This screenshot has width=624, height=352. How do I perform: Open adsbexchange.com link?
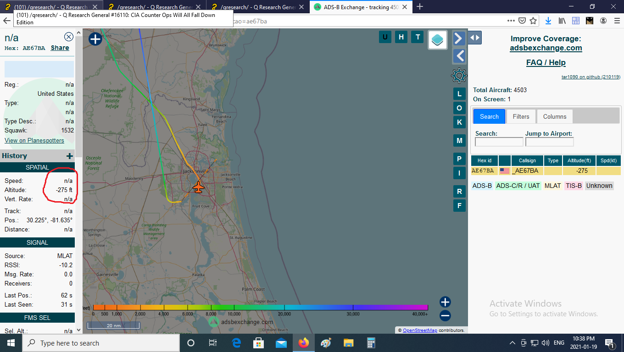pos(546,48)
